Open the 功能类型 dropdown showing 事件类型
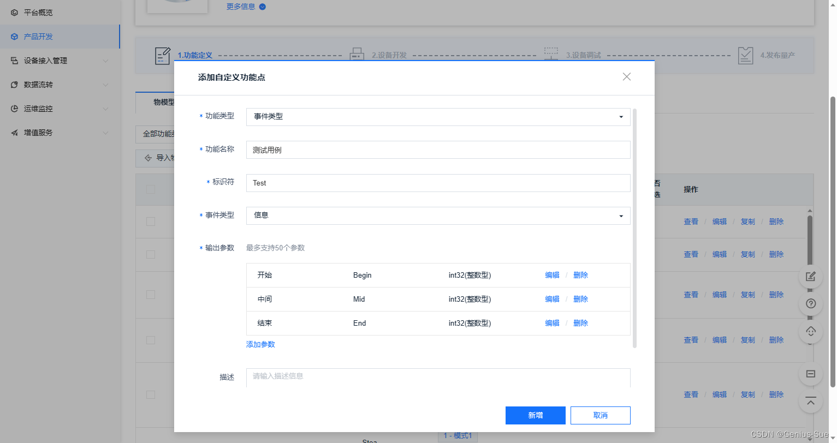Image resolution: width=837 pixels, height=443 pixels. pos(438,117)
